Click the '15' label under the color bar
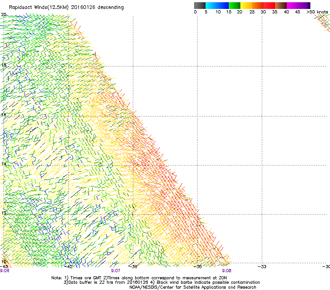330x290 pixels. (229, 12)
